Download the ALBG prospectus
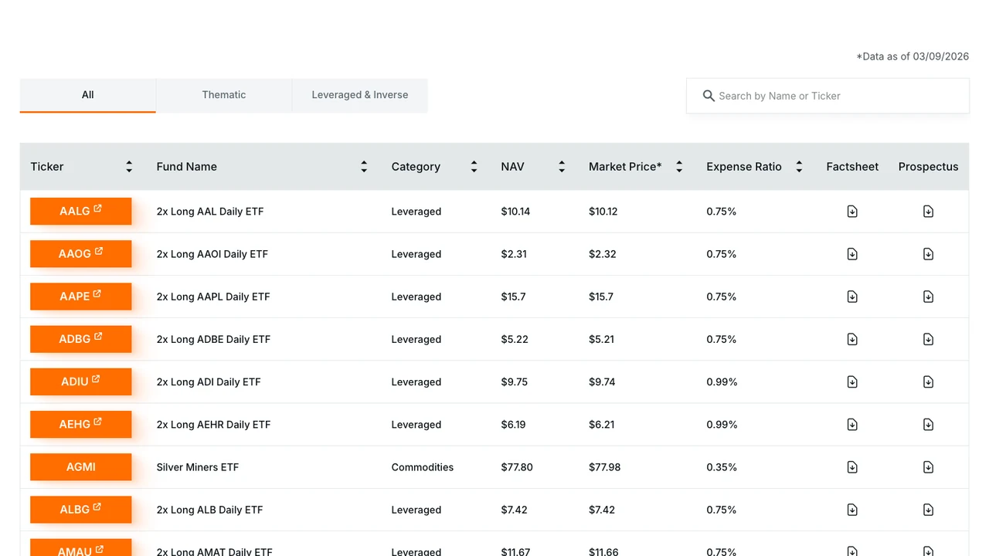The height and width of the screenshot is (556, 989). click(928, 510)
